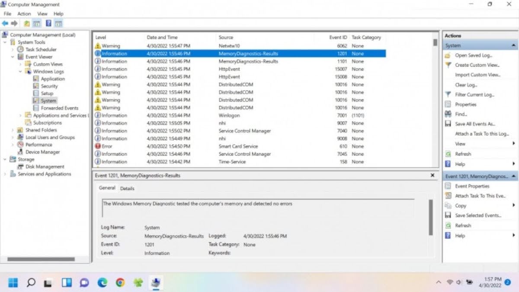Viewport: 519px width, 292px height.
Task: Collapse the Windows Logs node
Action: point(20,71)
